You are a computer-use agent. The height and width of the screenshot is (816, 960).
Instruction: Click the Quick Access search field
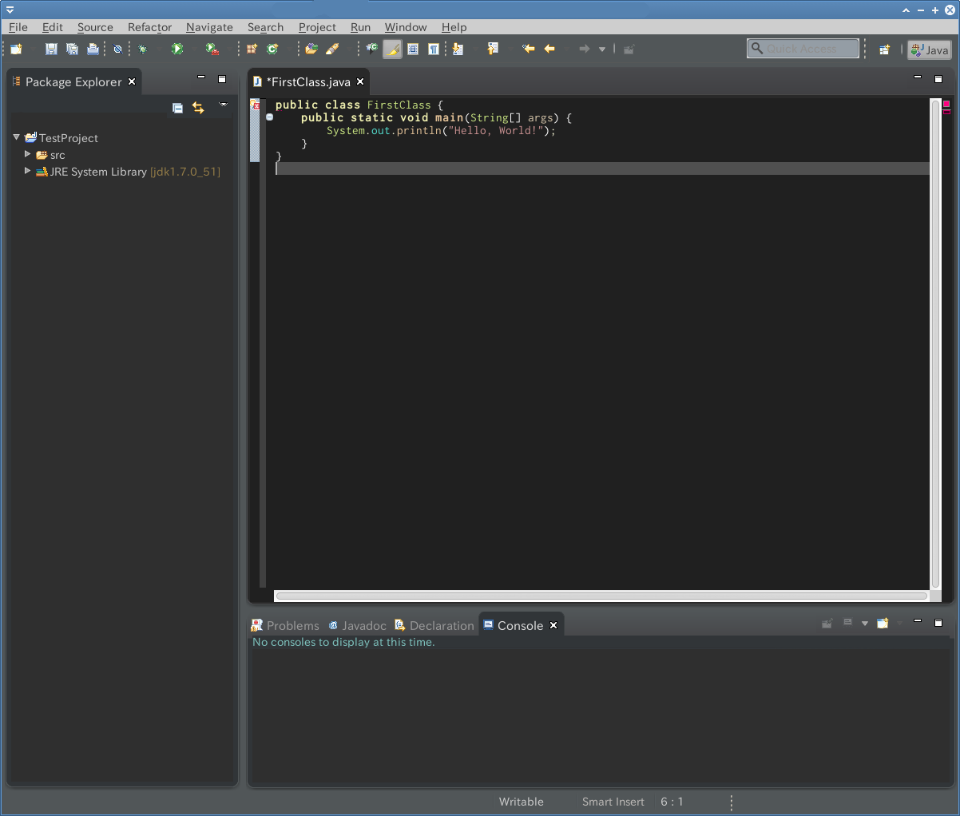point(803,48)
